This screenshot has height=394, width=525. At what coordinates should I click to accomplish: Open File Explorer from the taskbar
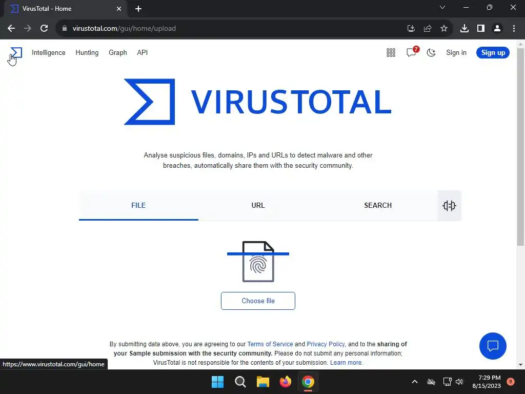(263, 382)
